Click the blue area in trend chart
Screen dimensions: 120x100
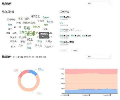point(91,91)
